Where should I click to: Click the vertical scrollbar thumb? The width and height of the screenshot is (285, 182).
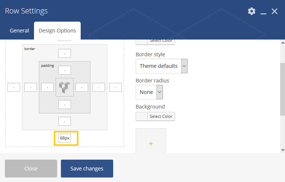click(x=283, y=89)
